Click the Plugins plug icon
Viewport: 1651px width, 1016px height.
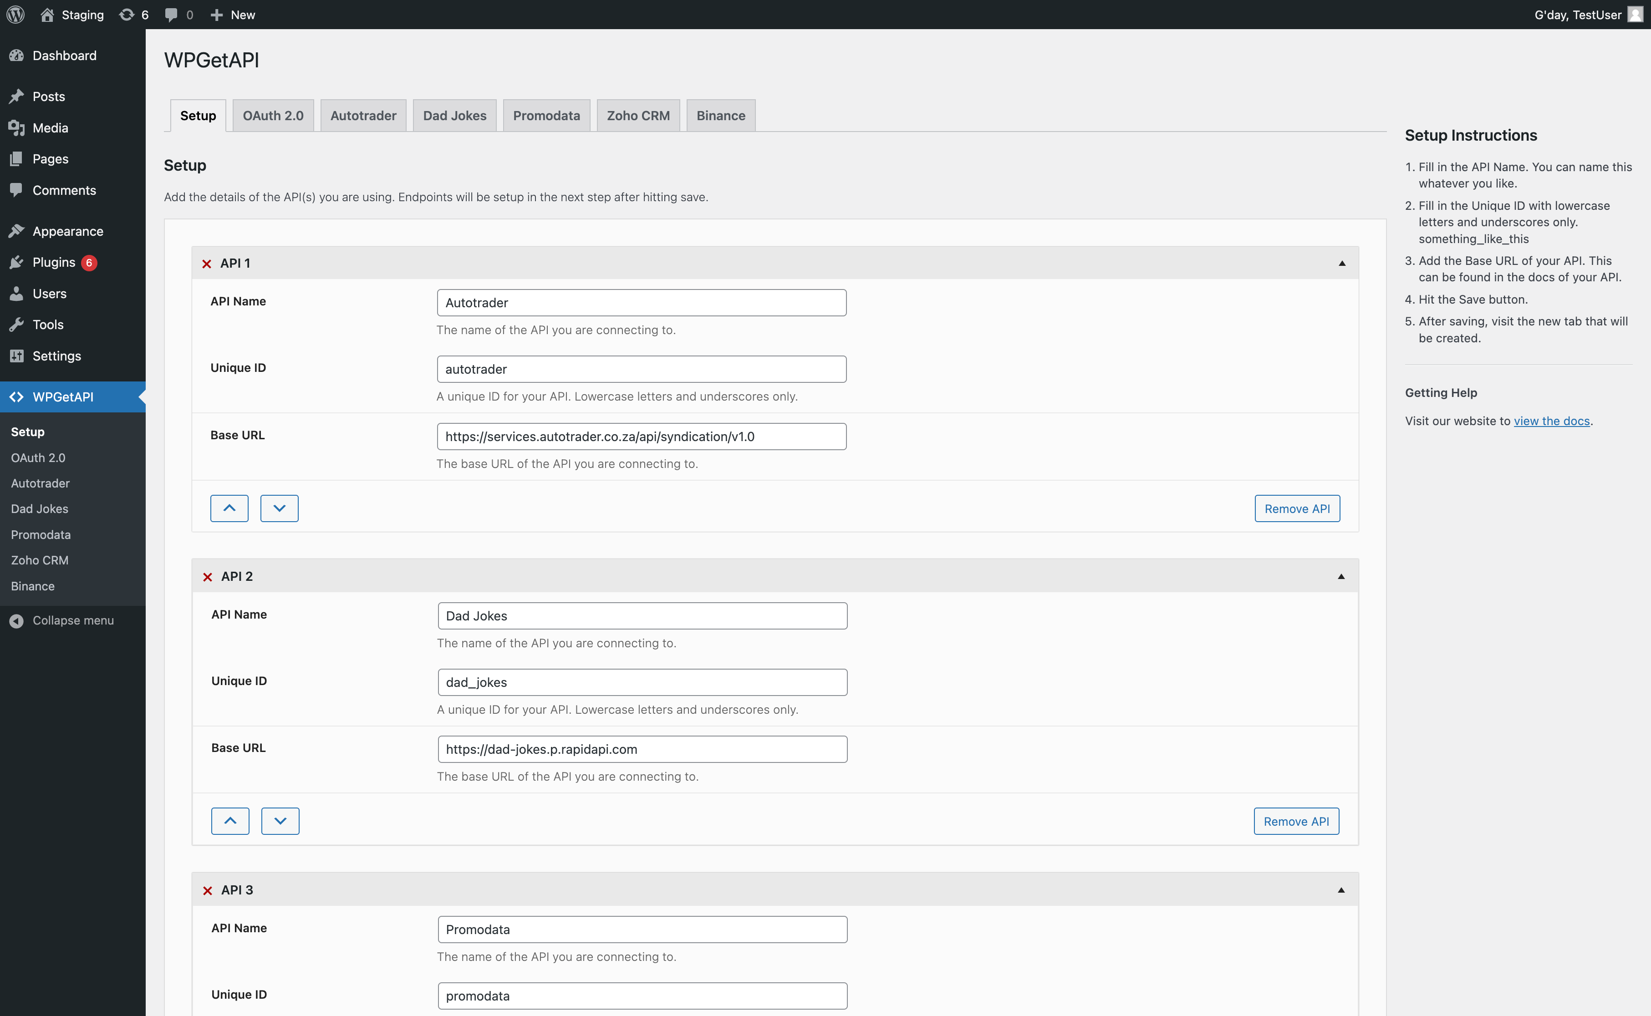(x=17, y=262)
